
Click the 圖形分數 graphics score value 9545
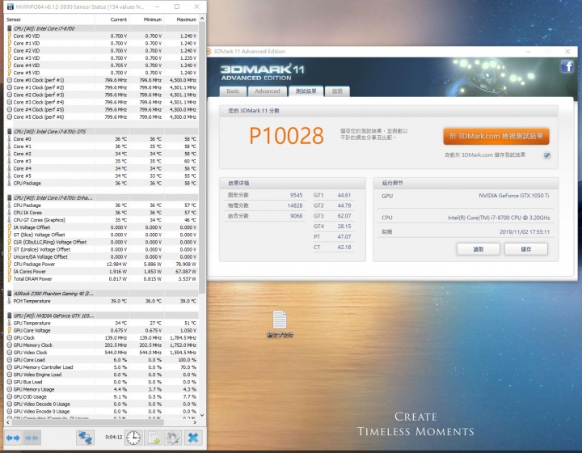point(296,195)
